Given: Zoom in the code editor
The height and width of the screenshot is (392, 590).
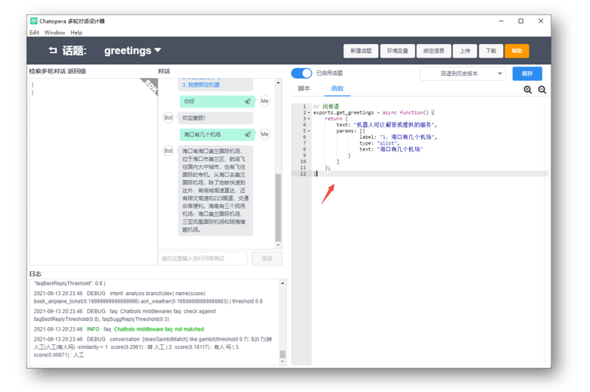Looking at the screenshot, I should [527, 89].
